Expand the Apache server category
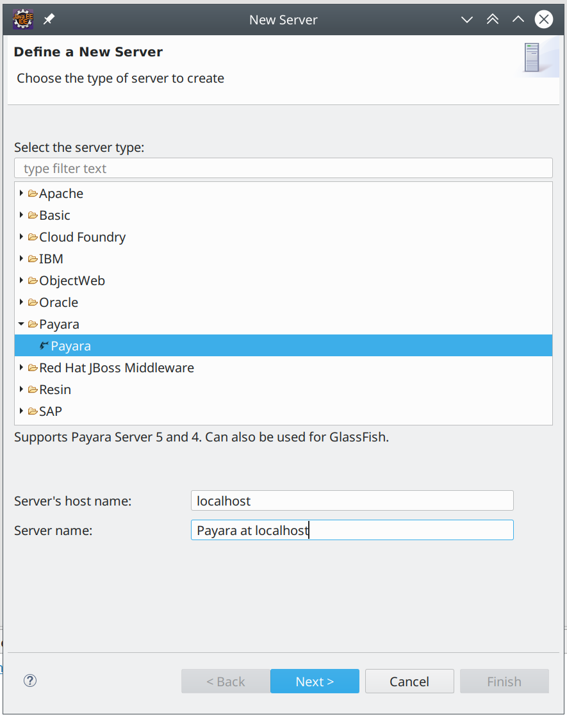The height and width of the screenshot is (717, 567). [x=21, y=193]
